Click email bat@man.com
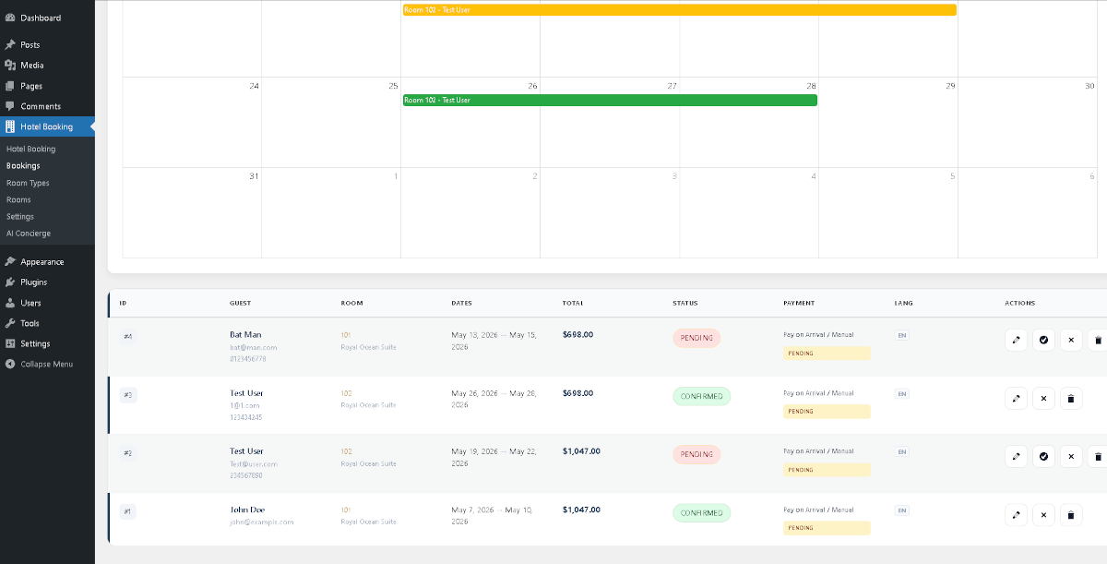Screen dimensions: 1107x564 [254, 347]
